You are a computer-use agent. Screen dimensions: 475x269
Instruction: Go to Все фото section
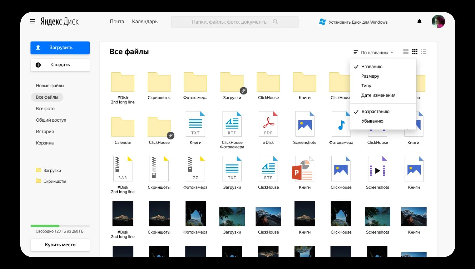tap(45, 109)
